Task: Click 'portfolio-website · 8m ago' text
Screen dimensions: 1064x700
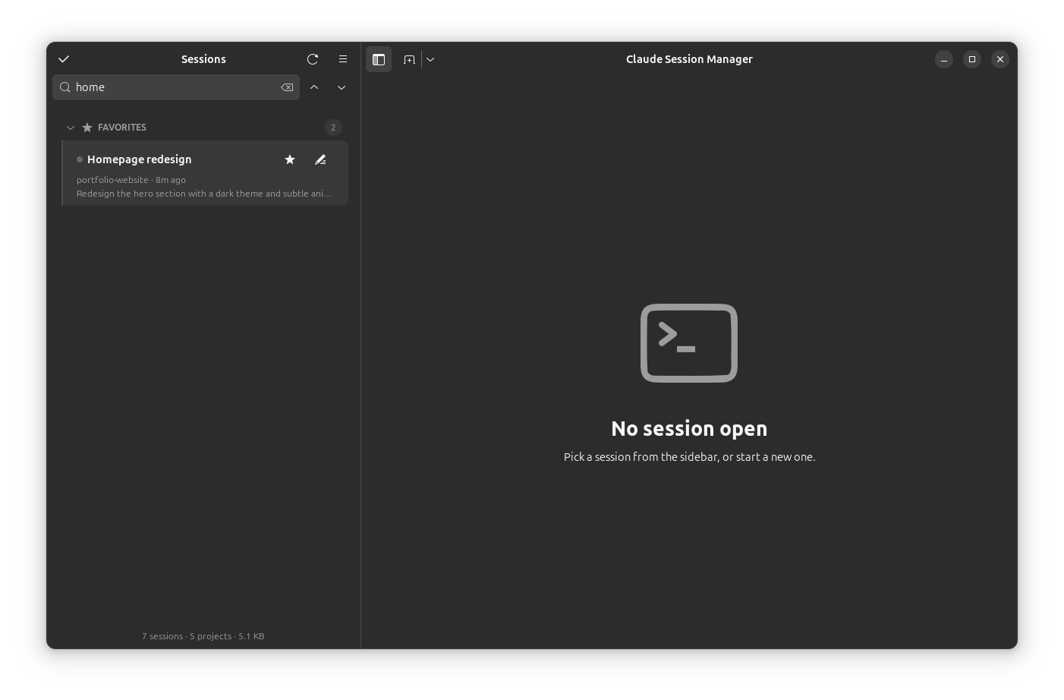Action: (x=131, y=180)
